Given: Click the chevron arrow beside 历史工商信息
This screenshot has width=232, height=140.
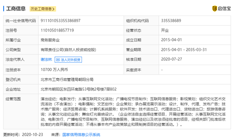Looking at the screenshot, I should click(x=53, y=9).
